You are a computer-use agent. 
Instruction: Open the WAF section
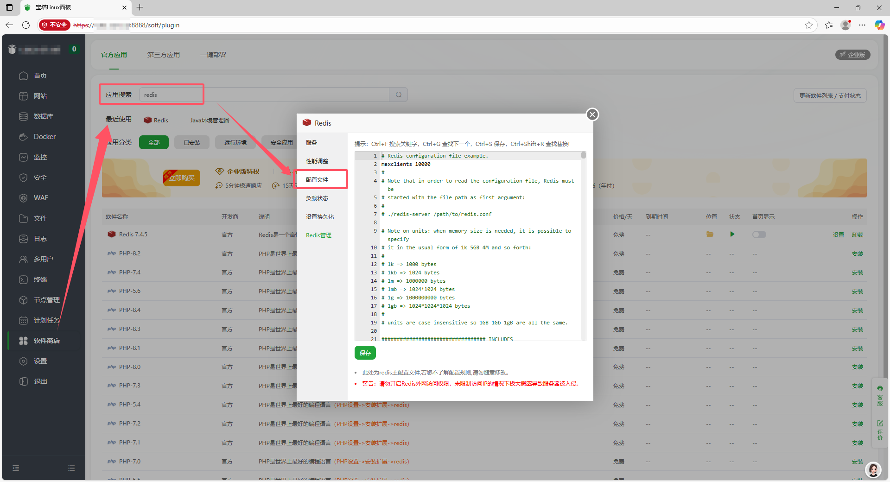click(41, 197)
